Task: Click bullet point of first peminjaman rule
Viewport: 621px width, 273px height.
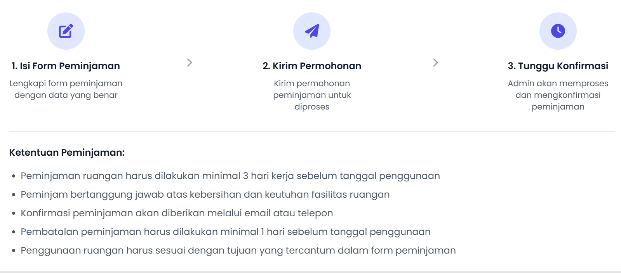Action: coord(14,176)
